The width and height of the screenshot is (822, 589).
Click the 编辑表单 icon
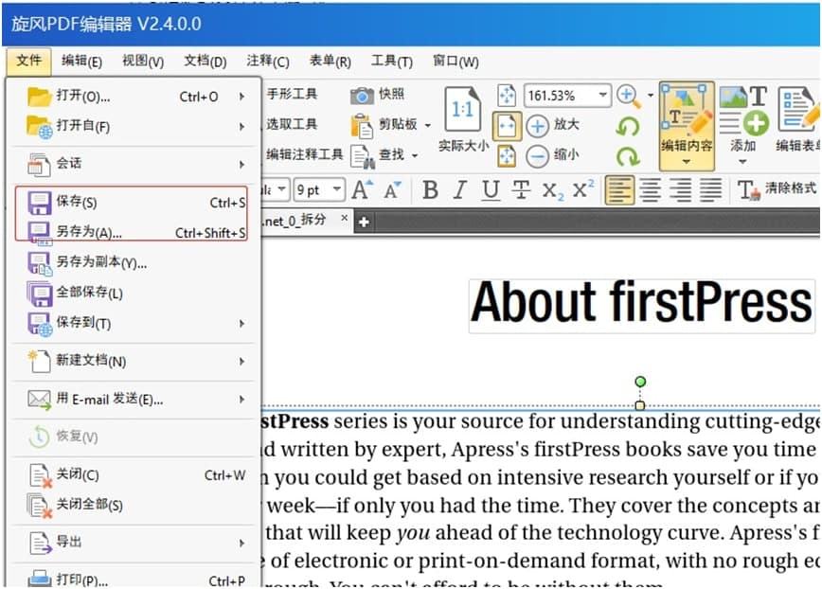[x=798, y=109]
